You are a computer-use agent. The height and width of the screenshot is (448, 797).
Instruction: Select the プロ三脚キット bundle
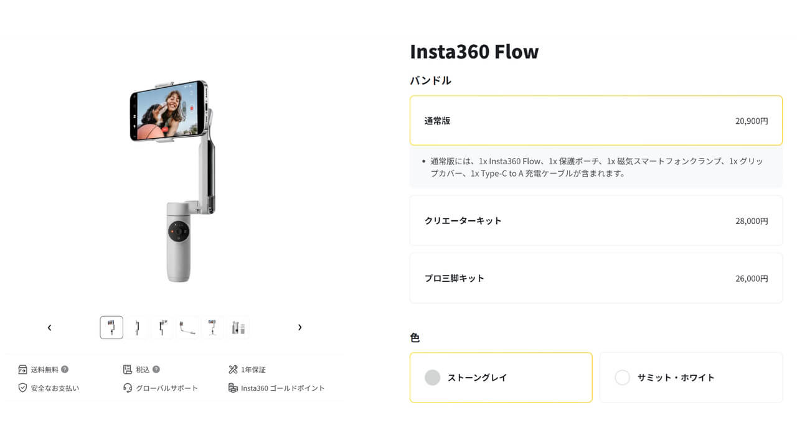[x=595, y=278]
